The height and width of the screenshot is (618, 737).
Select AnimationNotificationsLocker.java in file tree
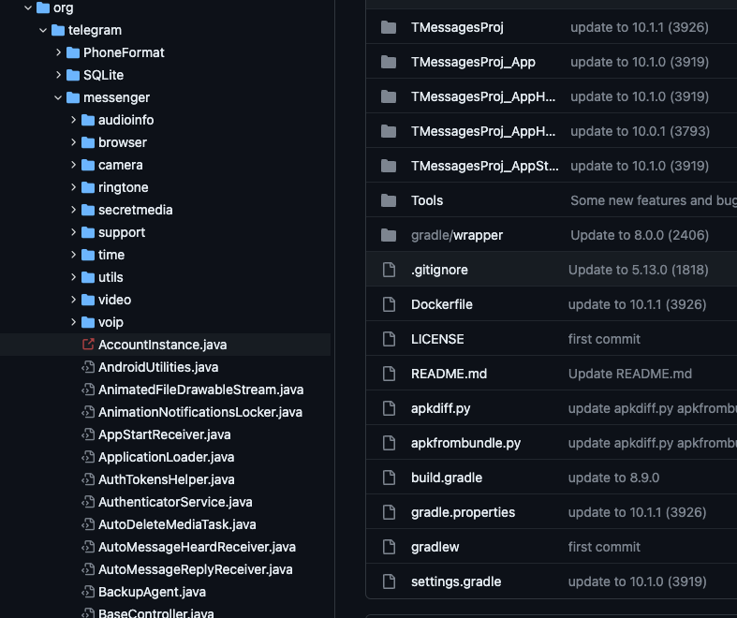(200, 412)
